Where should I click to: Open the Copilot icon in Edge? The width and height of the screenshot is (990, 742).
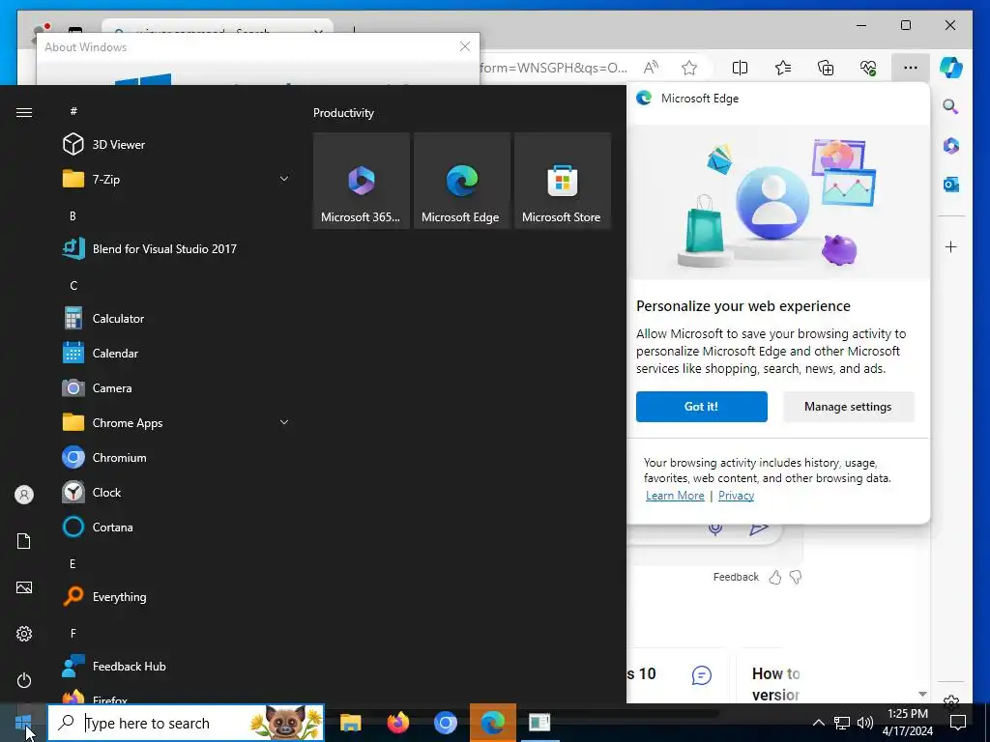point(951,68)
